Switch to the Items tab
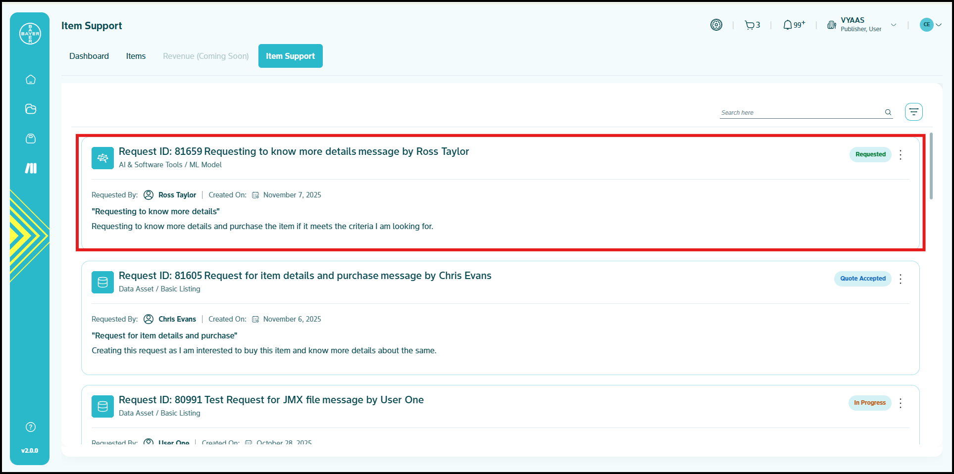Screen dimensions: 954x474 click(136, 56)
